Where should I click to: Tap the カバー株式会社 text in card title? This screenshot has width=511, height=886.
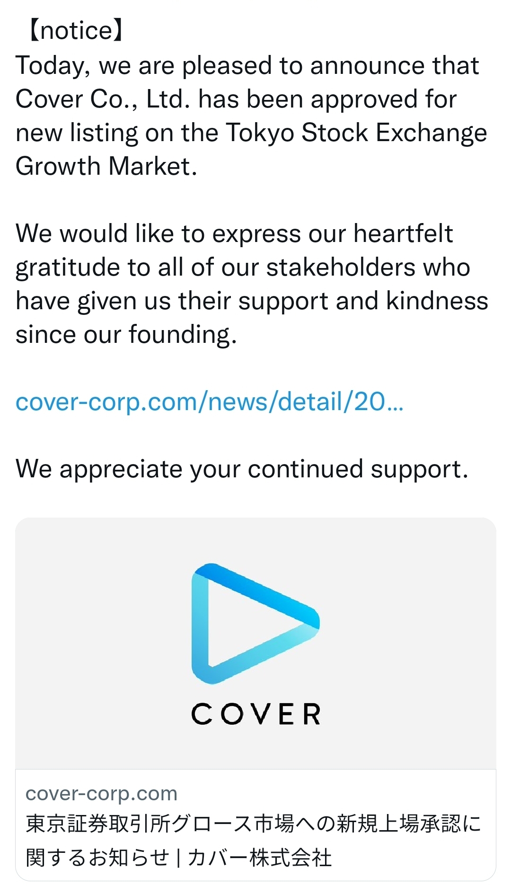(259, 858)
